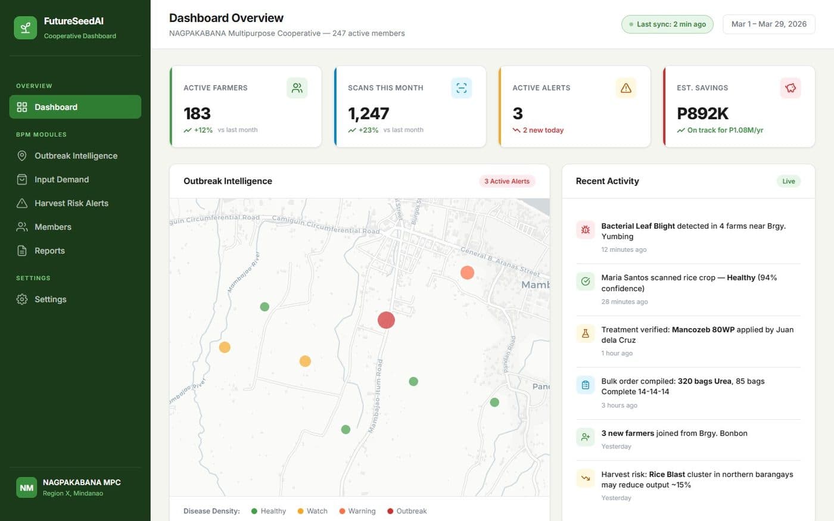Click the 'Rice Blast' harvest risk text
Screen dimensions: 834x521
pos(667,475)
